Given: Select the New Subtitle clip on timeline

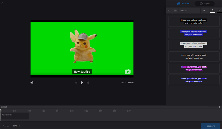Looking at the screenshot, I should click(15, 116).
